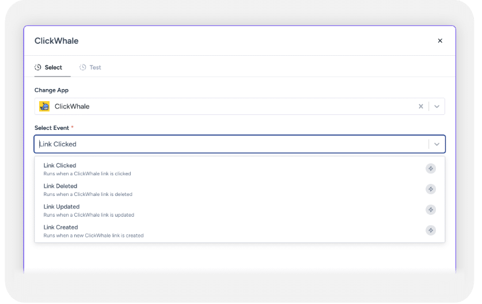
Task: Click lightning icon beside Link Updated
Action: click(x=431, y=210)
